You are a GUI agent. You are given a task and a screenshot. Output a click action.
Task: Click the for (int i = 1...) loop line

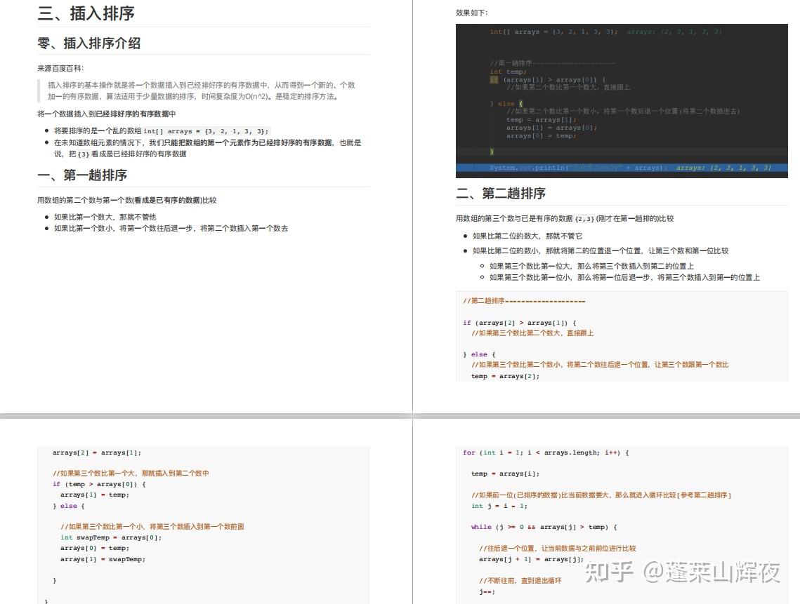[x=546, y=452]
